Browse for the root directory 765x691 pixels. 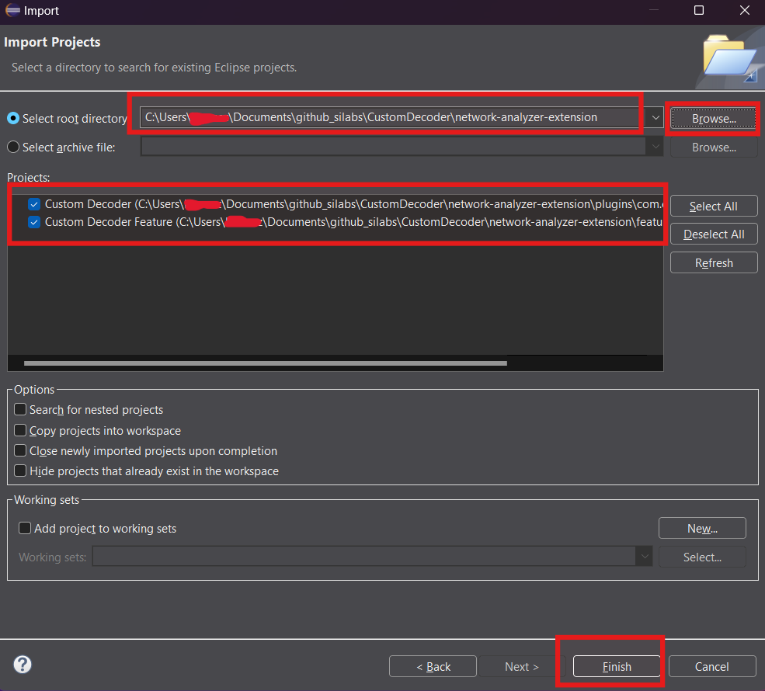pyautogui.click(x=714, y=119)
